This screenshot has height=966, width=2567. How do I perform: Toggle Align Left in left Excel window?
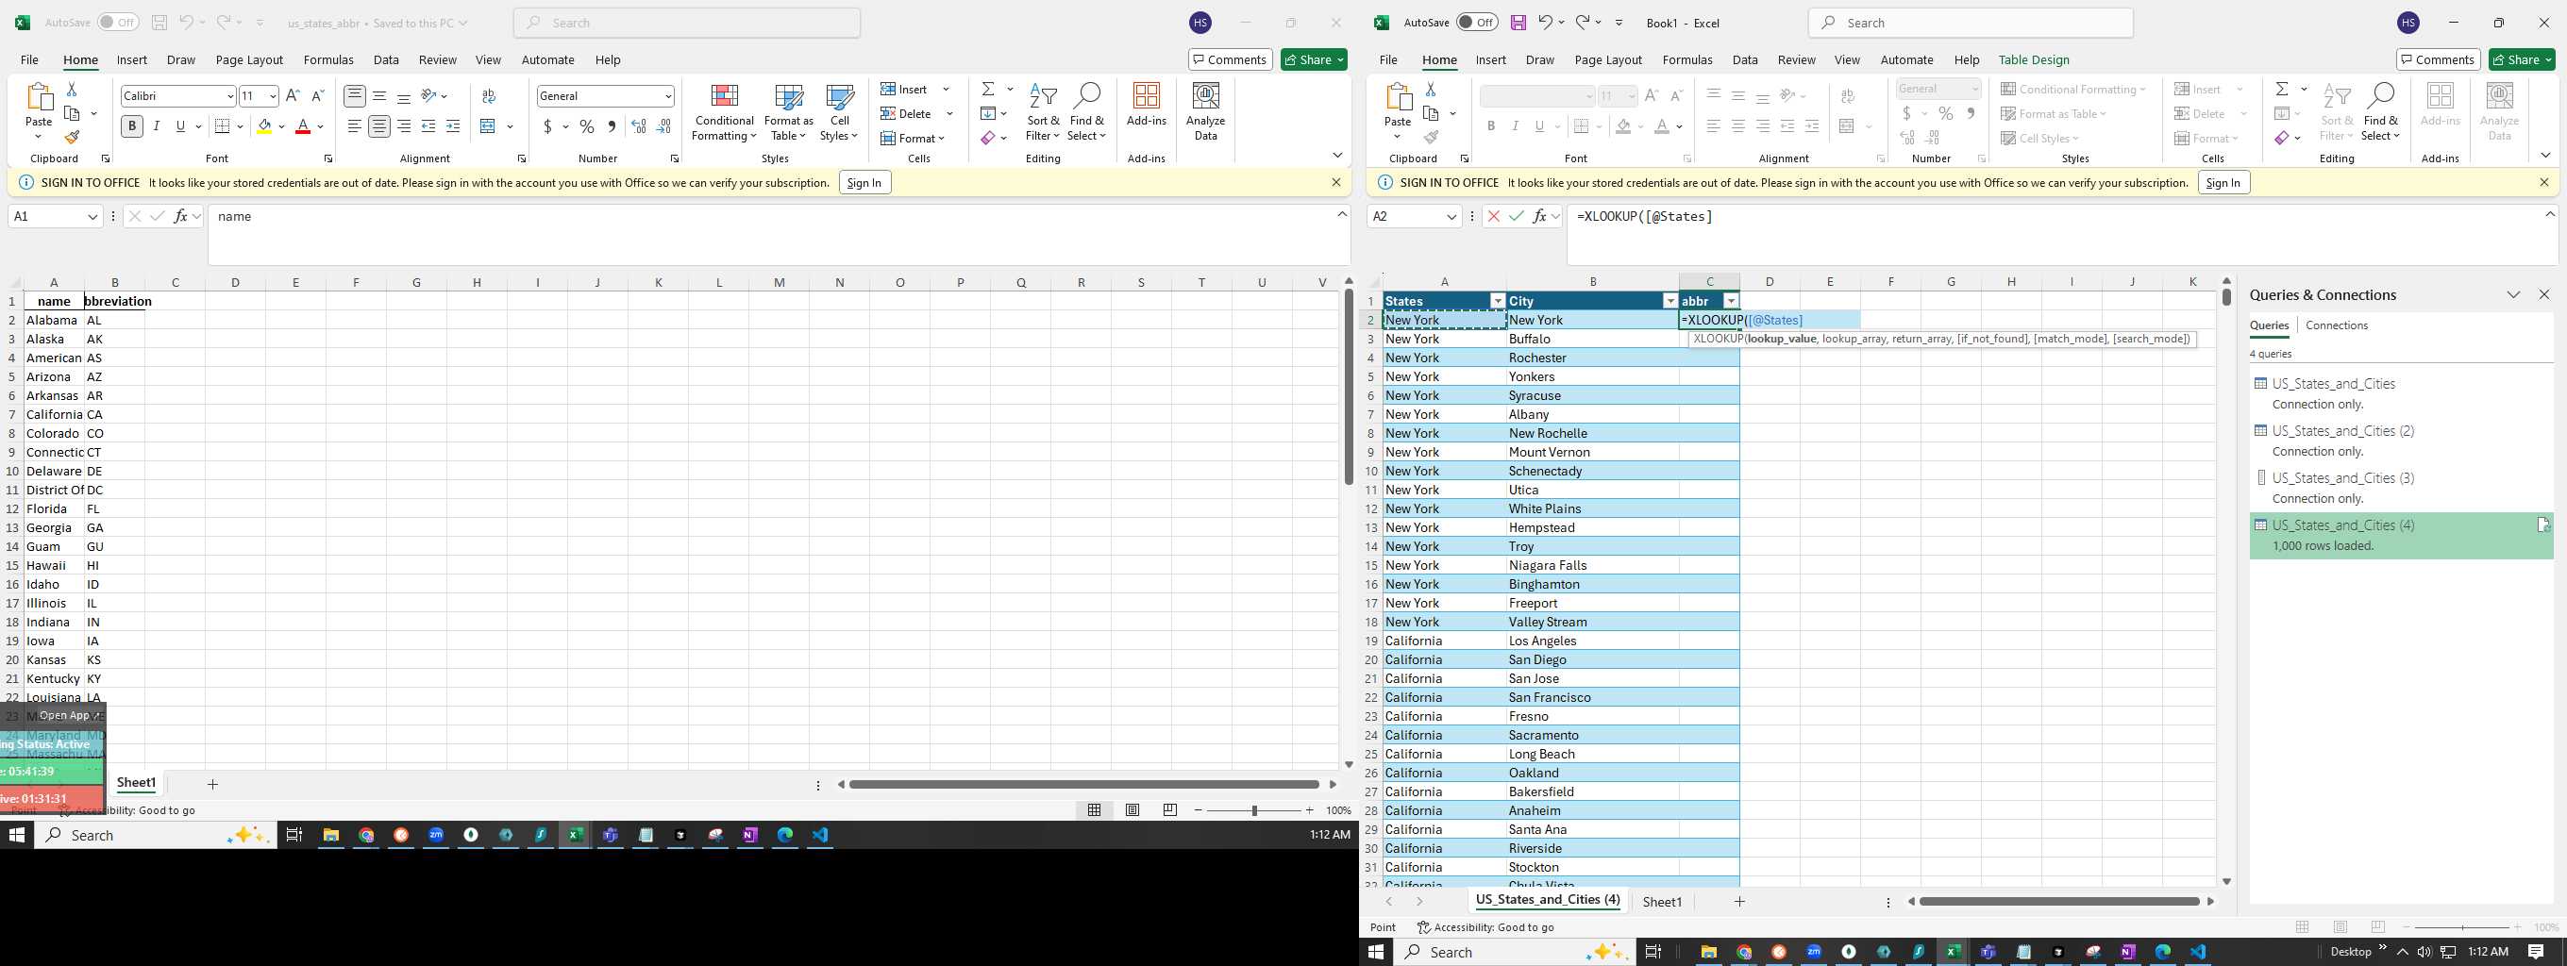tap(355, 126)
